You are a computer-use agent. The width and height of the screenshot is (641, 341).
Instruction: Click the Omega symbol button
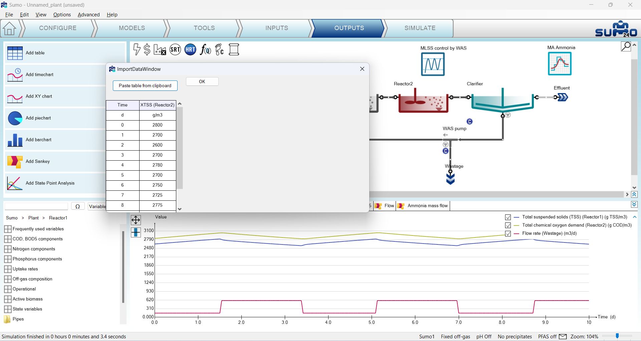click(x=77, y=206)
